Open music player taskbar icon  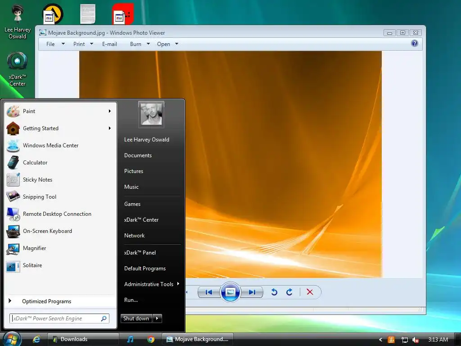pos(130,339)
